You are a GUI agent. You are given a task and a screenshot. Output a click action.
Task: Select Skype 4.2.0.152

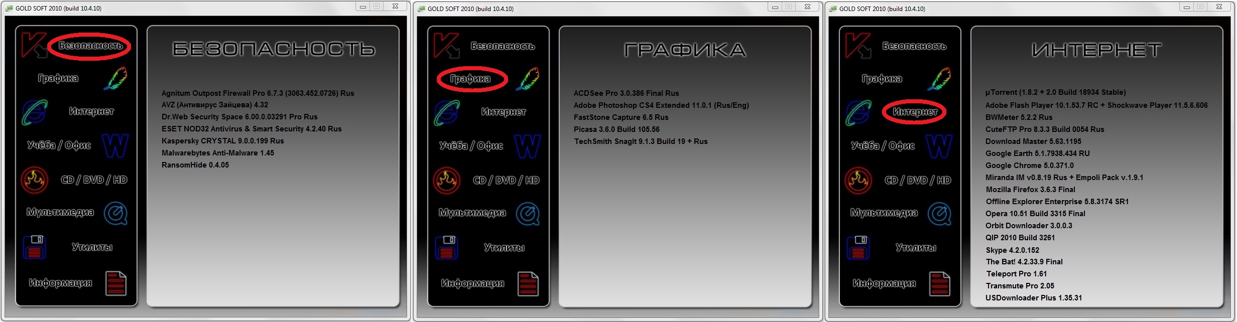[1013, 250]
